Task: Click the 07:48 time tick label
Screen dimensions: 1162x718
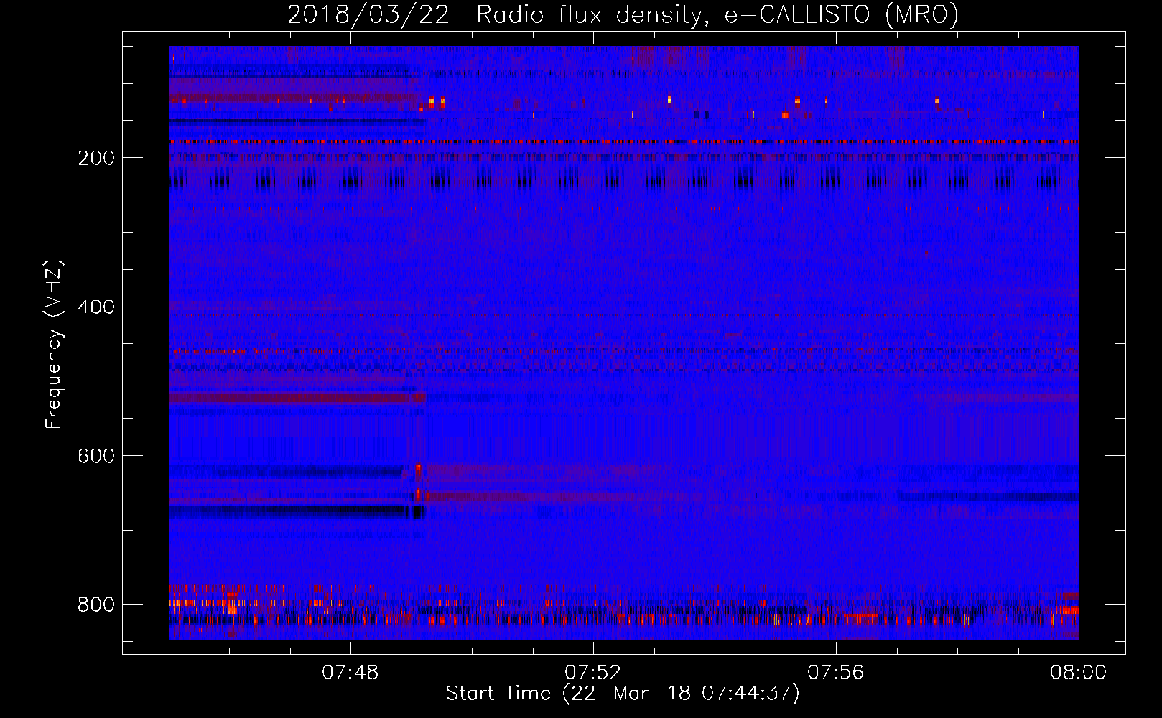Action: pos(350,673)
